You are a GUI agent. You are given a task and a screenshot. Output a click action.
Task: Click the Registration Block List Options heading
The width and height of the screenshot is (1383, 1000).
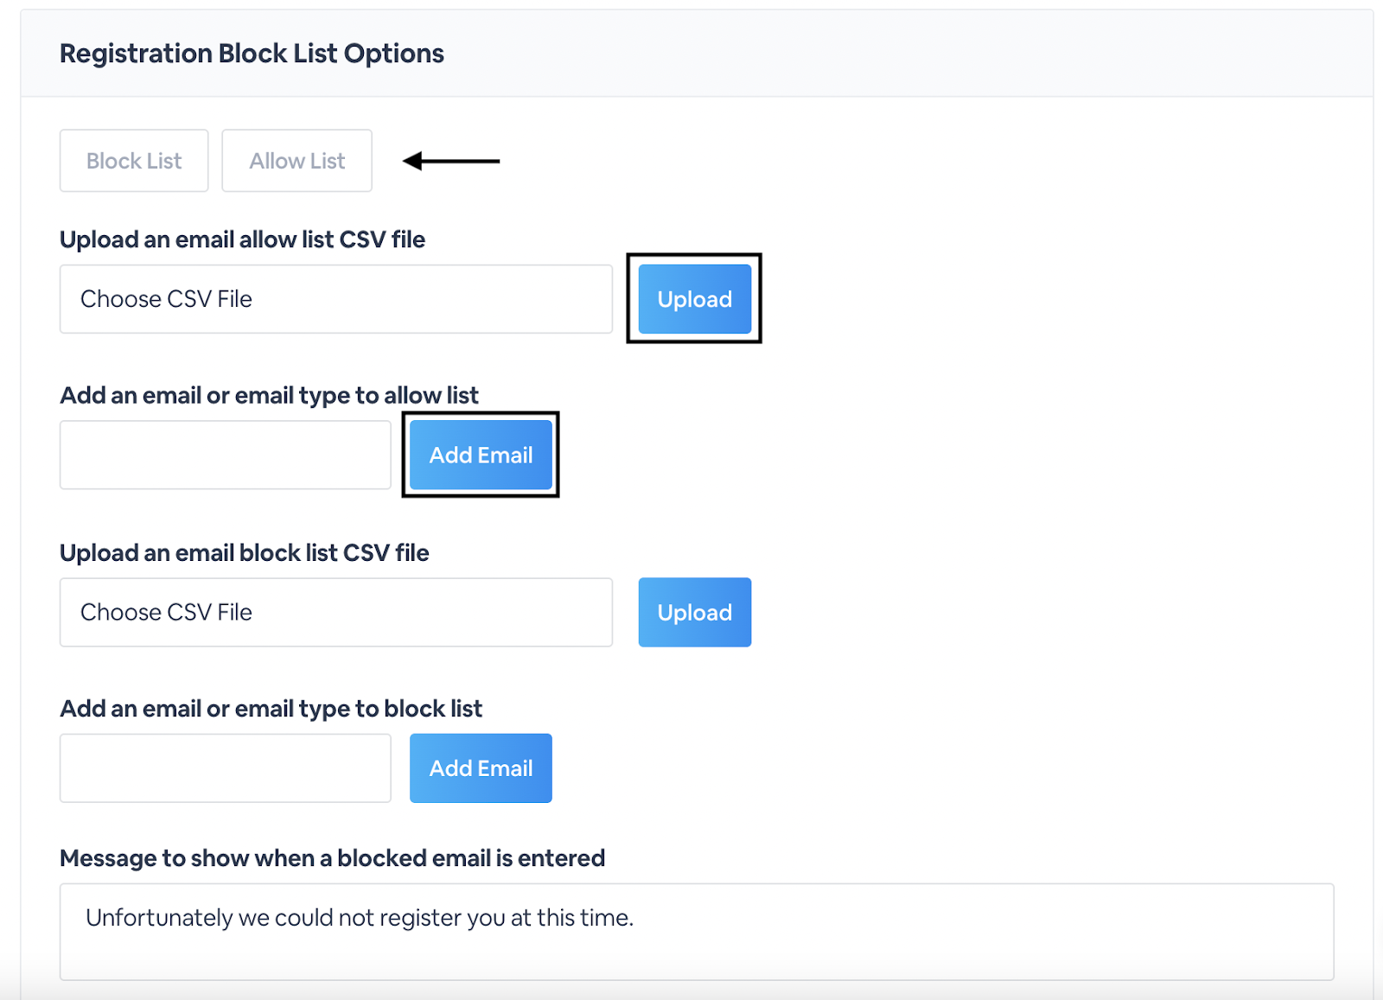pyautogui.click(x=252, y=54)
